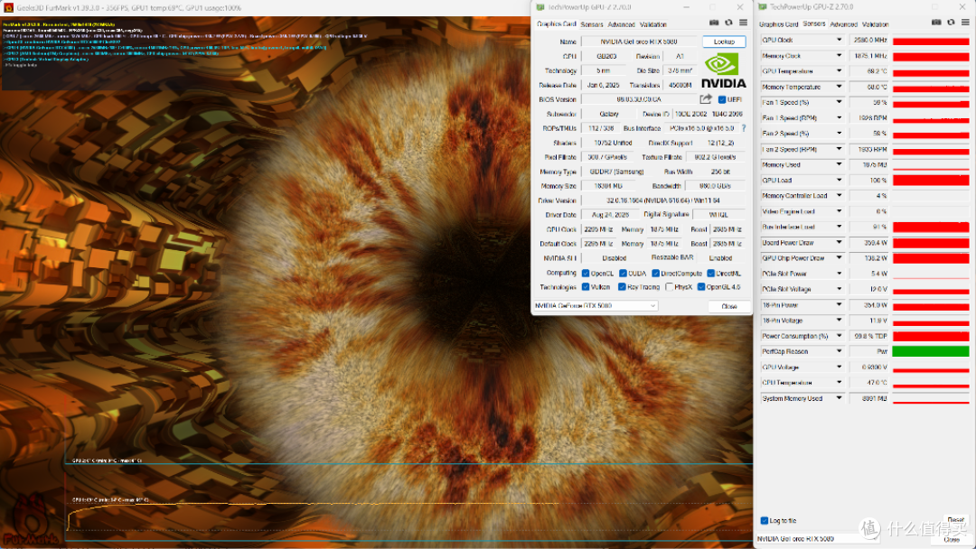Click FurMark temperature graph at bottom

click(408, 502)
